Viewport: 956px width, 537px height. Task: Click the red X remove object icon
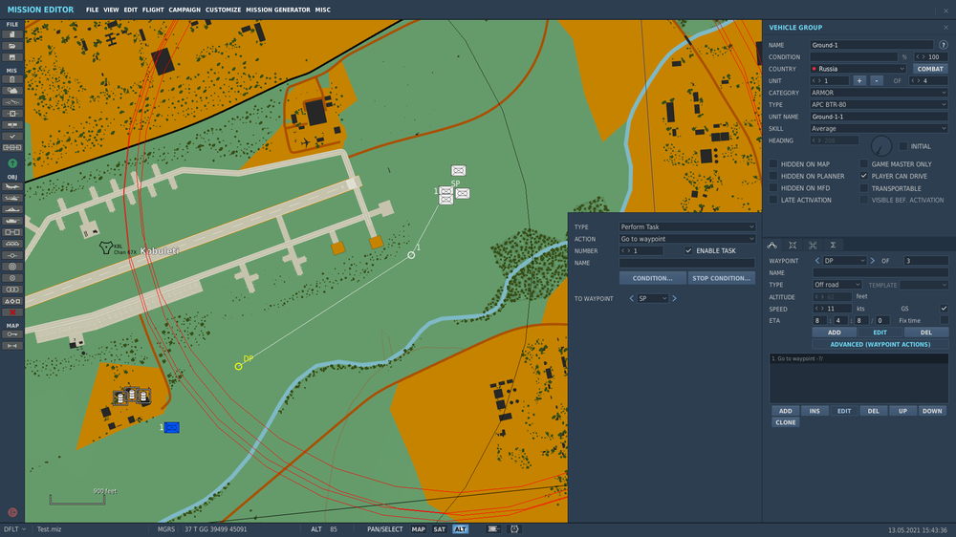(12, 312)
